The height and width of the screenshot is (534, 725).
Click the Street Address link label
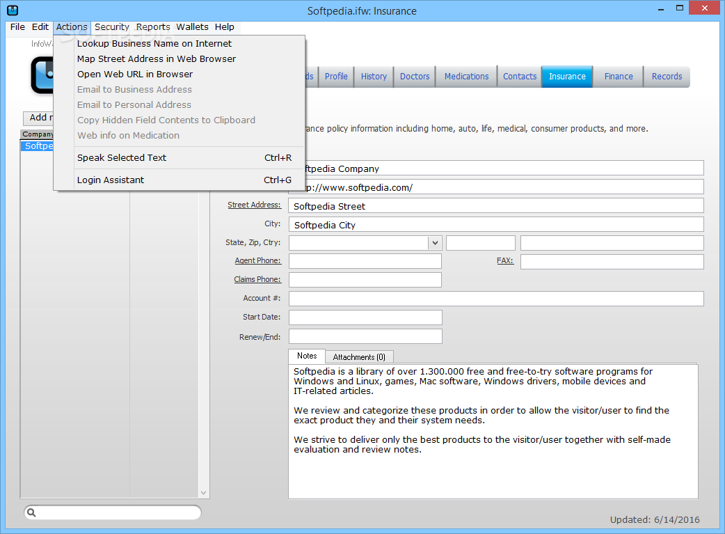click(254, 205)
